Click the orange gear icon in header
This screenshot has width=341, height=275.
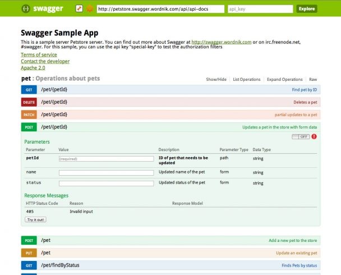pos(90,9)
